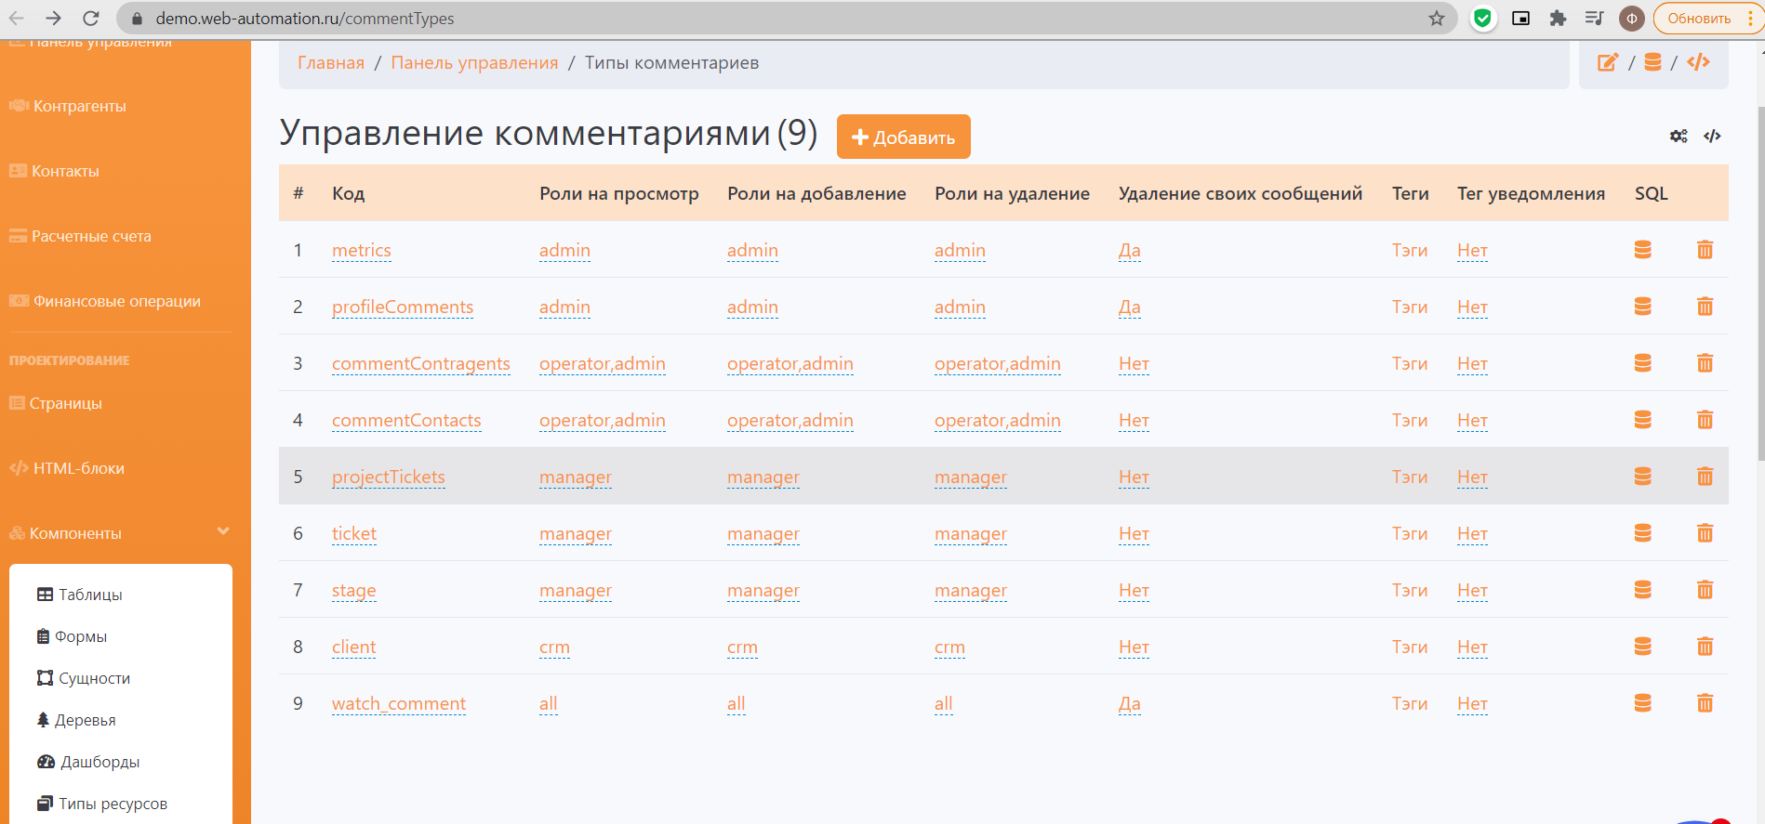The image size is (1765, 824).
Task: Select Таблицы in the components submenu
Action: click(x=90, y=595)
